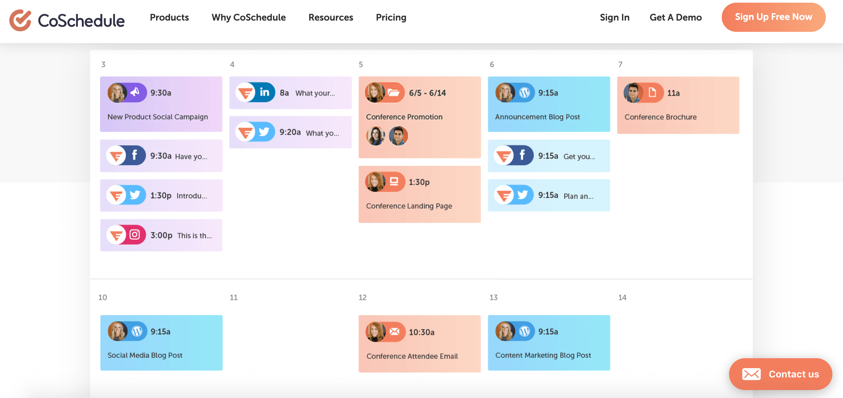The width and height of the screenshot is (843, 398).
Task: Click the dark-haired woman avatar under Conference Promotion
Action: (x=375, y=136)
